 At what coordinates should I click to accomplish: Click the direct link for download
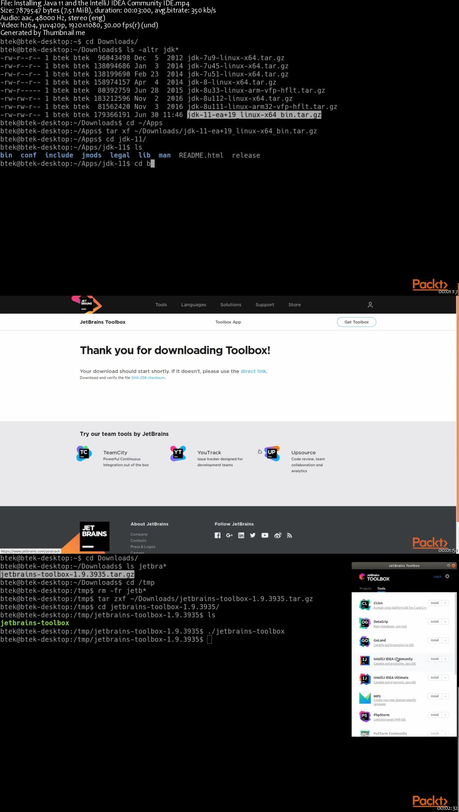pos(253,371)
